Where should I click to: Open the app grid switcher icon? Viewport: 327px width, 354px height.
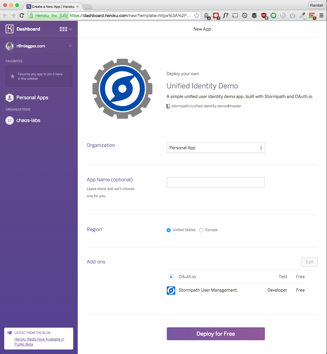point(63,29)
